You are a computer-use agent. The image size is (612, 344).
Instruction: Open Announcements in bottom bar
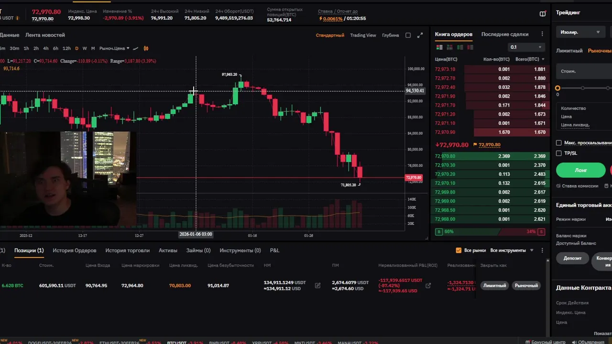[588, 342]
